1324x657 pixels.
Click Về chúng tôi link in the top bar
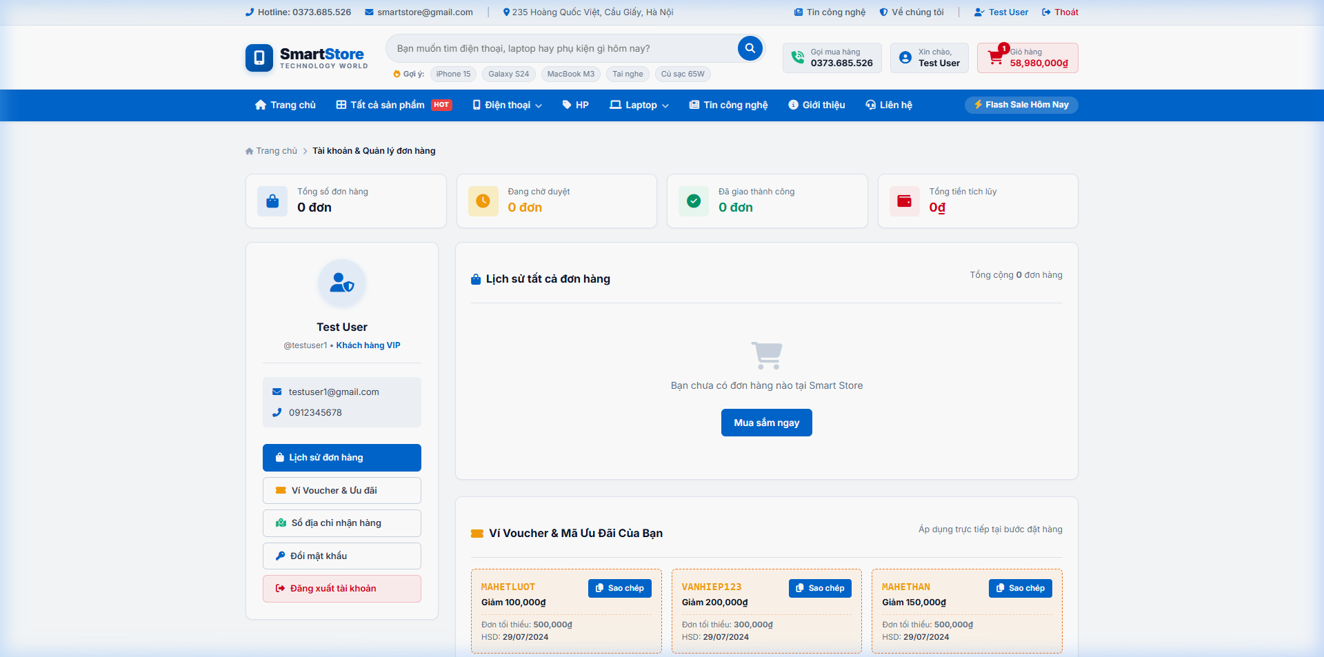pyautogui.click(x=912, y=12)
